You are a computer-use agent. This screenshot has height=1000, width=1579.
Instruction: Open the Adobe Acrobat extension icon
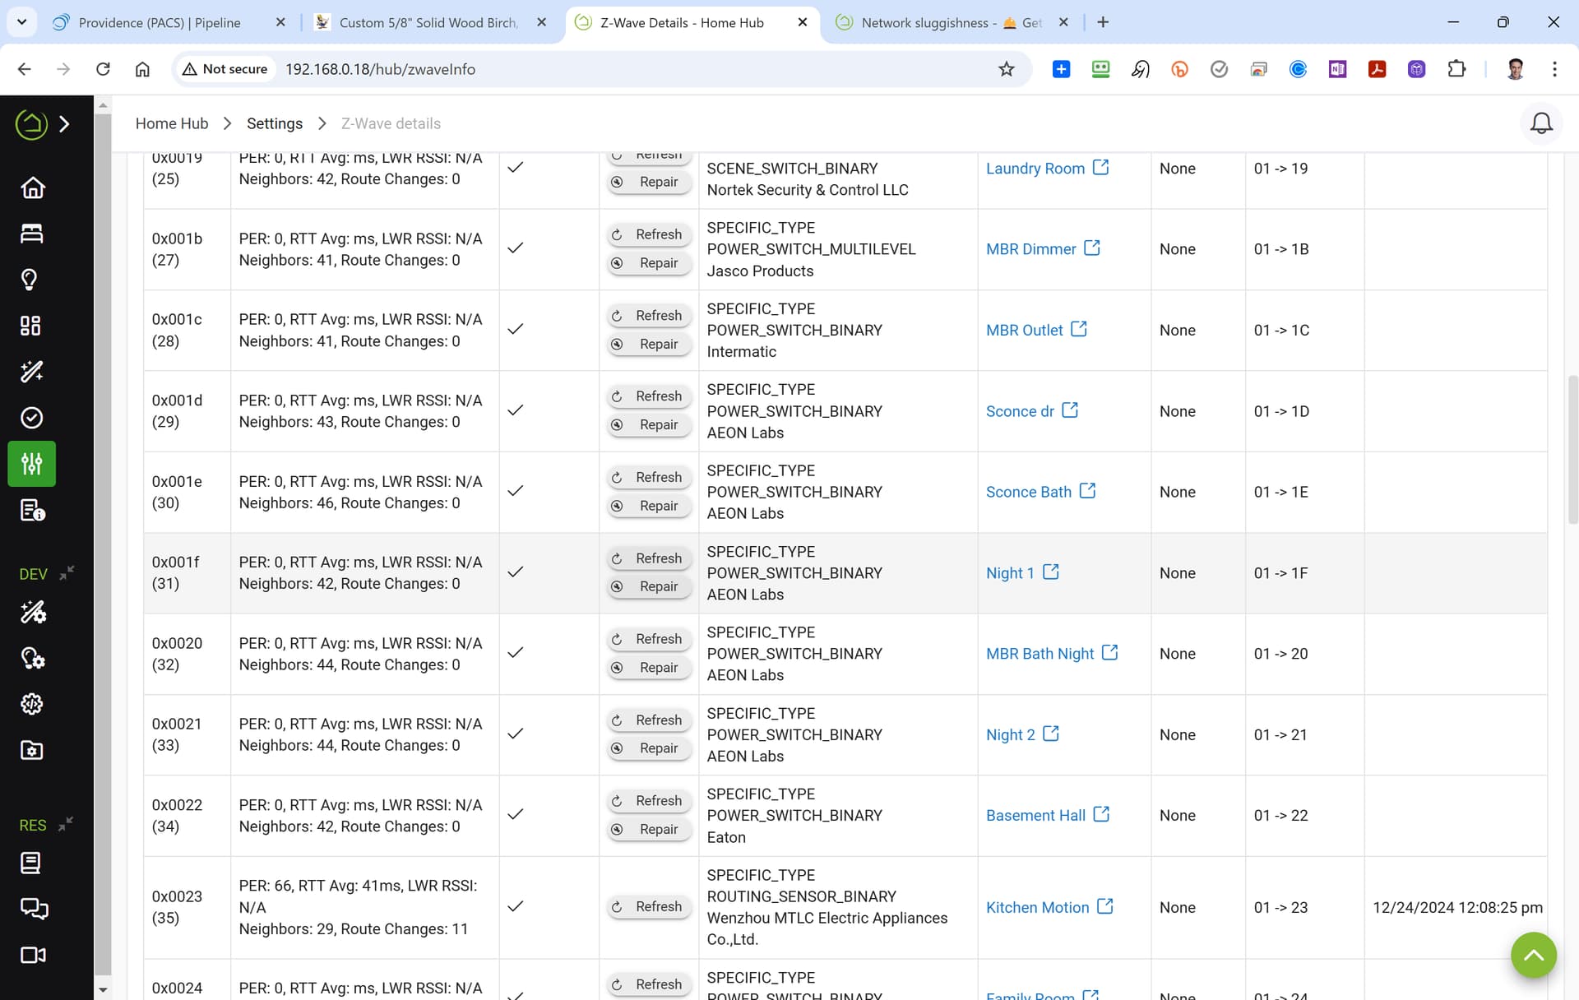1377,69
